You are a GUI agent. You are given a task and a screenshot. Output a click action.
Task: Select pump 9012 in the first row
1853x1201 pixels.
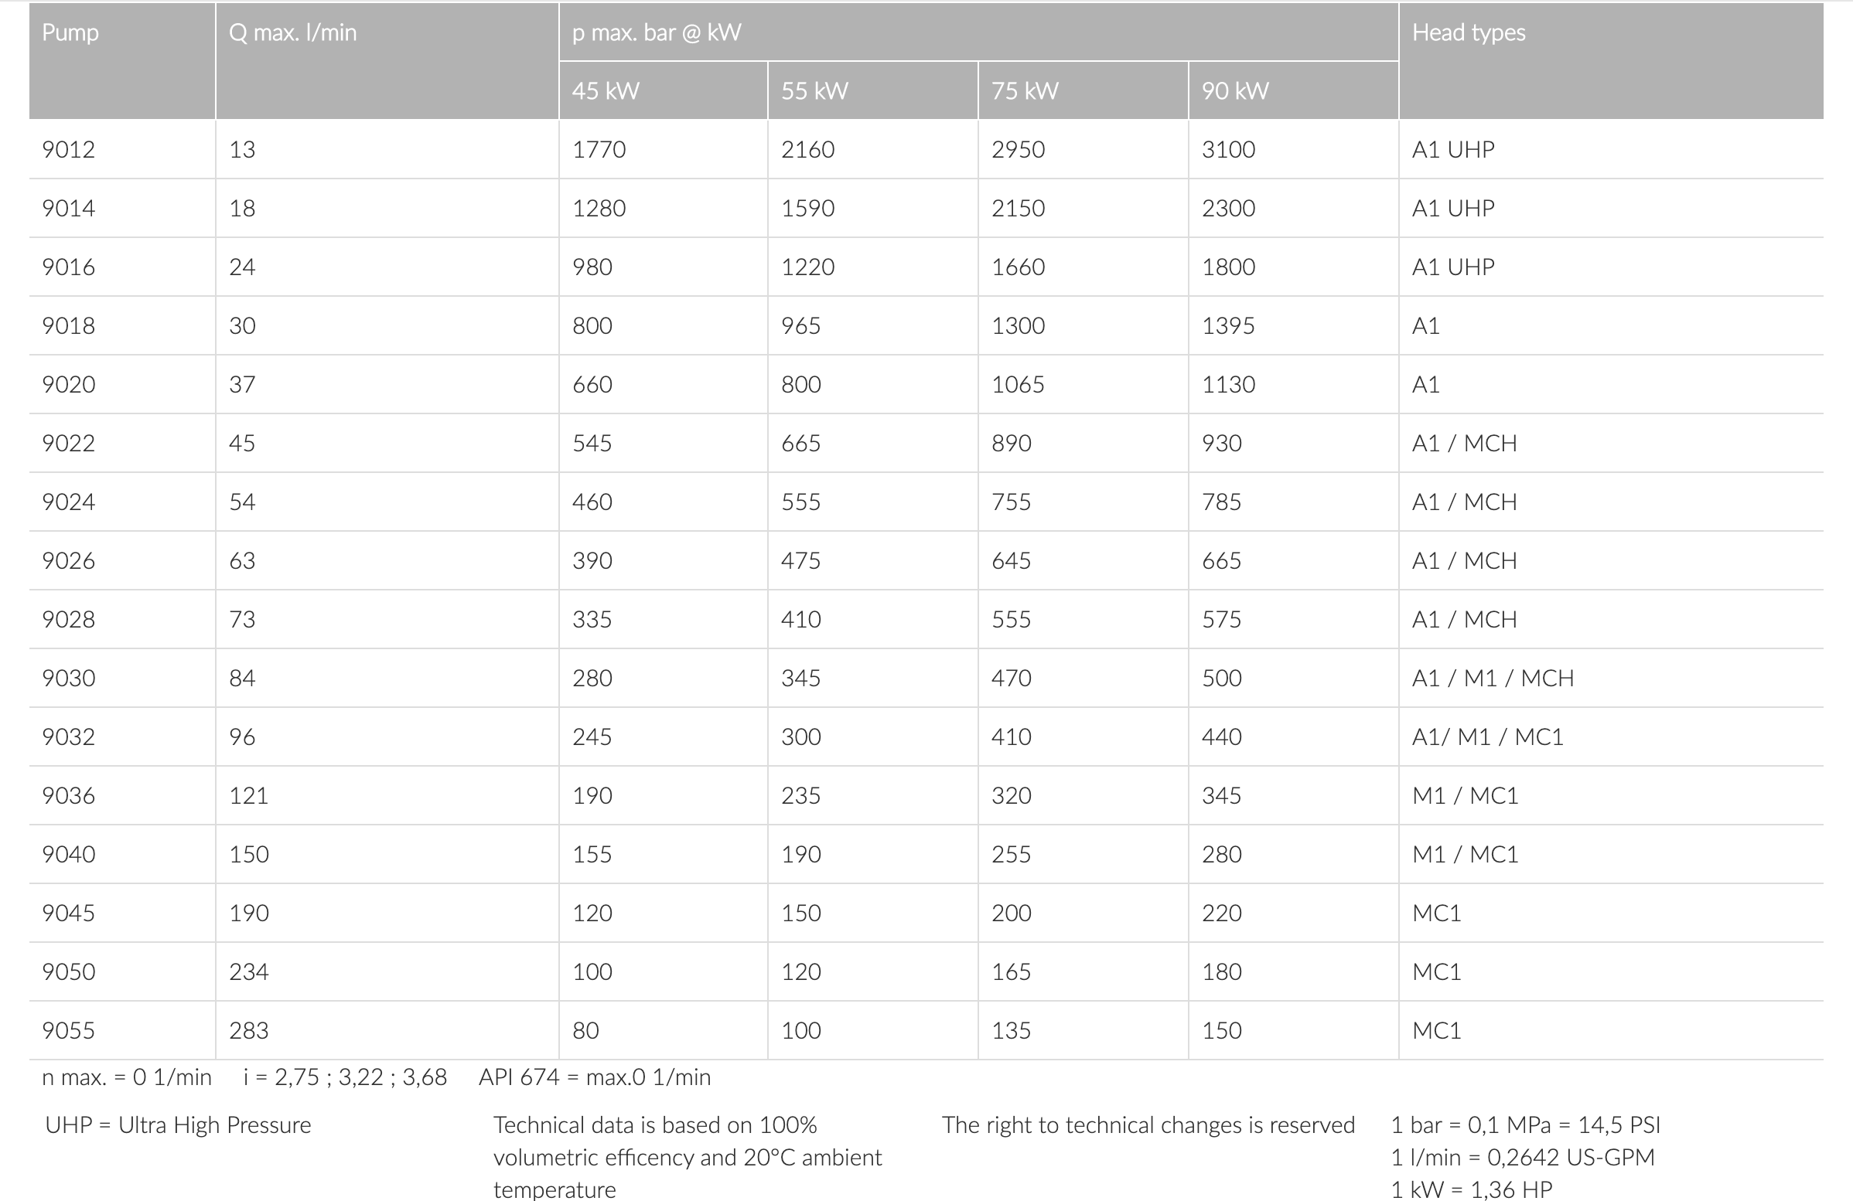coord(69,149)
